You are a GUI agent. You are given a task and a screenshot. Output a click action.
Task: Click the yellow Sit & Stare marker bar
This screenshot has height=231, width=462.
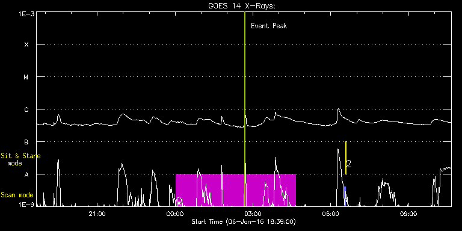coord(346,158)
